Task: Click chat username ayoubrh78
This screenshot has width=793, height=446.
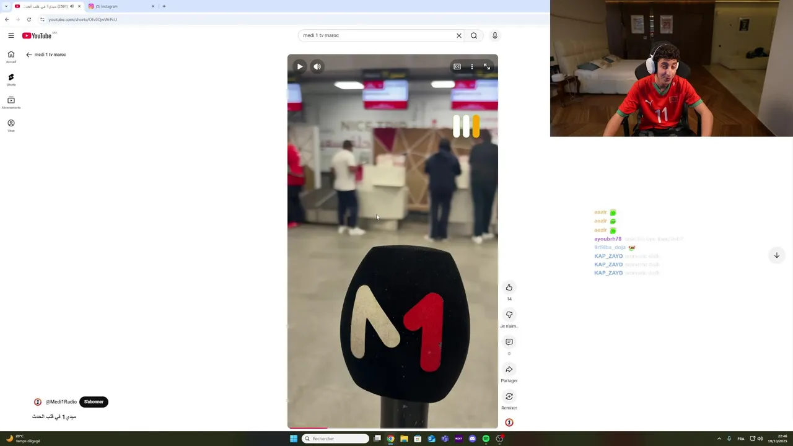Action: [608, 239]
